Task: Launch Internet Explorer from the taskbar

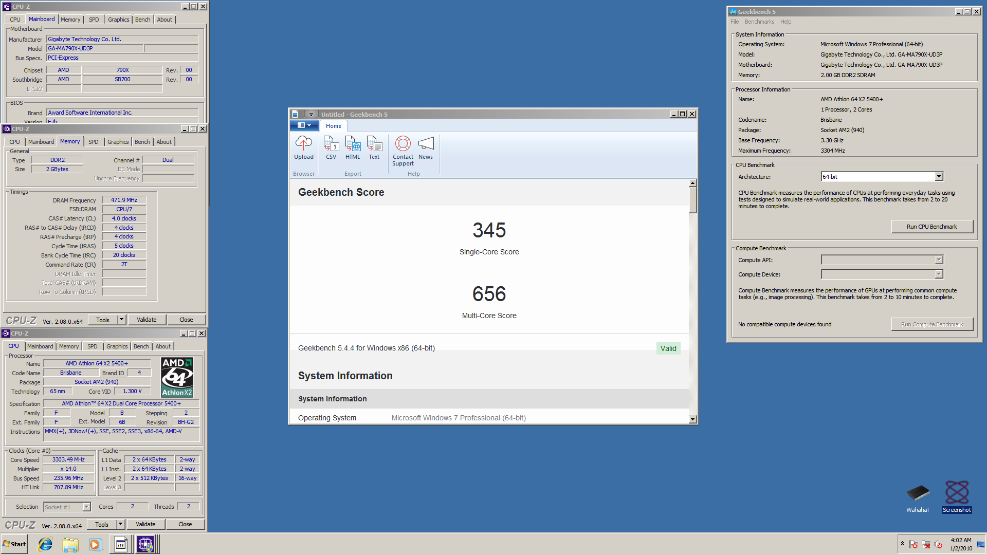Action: [x=45, y=544]
